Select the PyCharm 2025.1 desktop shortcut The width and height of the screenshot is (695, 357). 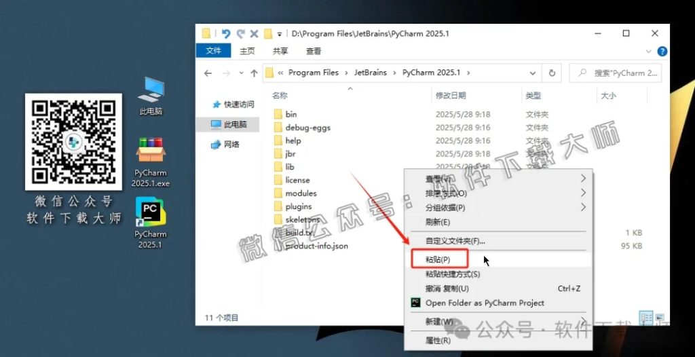[150, 223]
